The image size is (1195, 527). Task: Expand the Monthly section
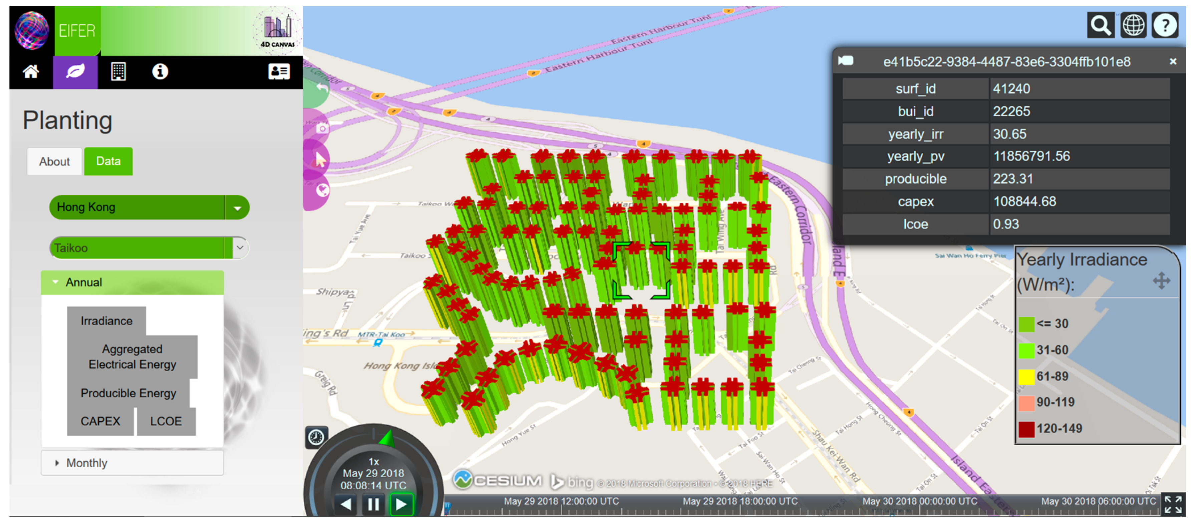click(x=132, y=463)
